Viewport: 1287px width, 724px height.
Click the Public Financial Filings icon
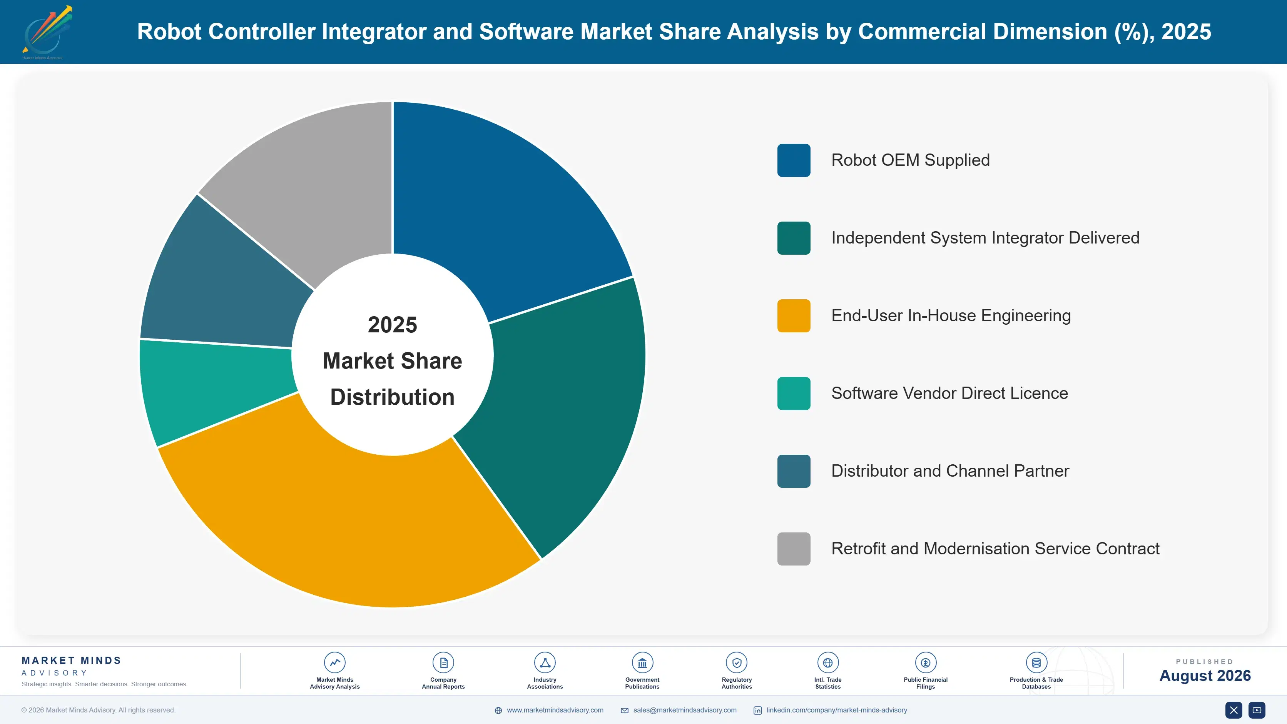925,662
